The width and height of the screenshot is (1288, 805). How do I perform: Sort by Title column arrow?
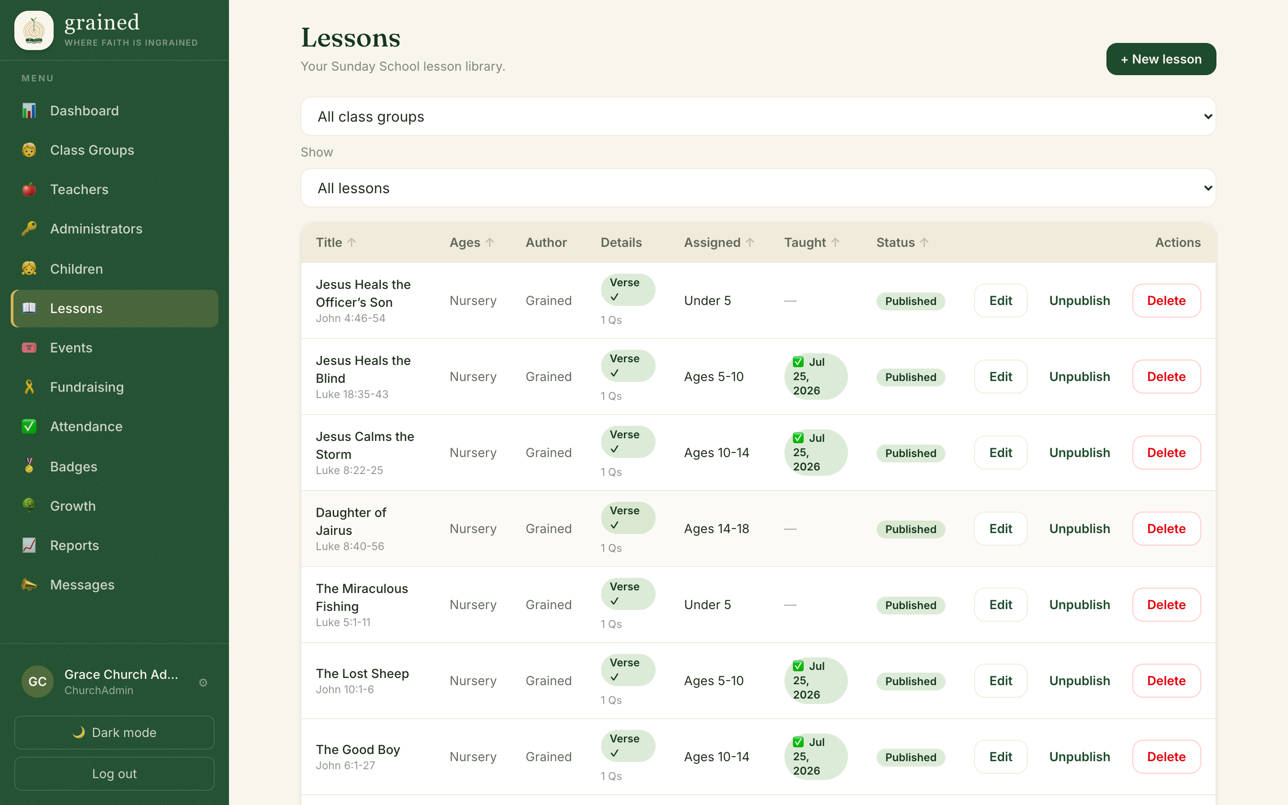[x=352, y=243]
